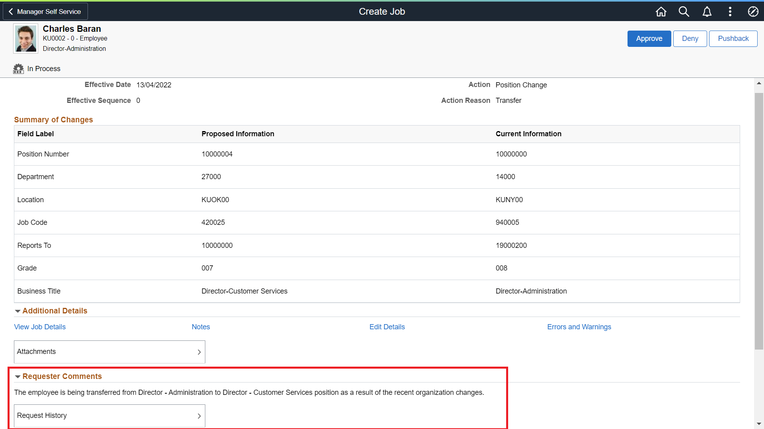
Task: Click the Create Job title bar
Action: tap(382, 11)
